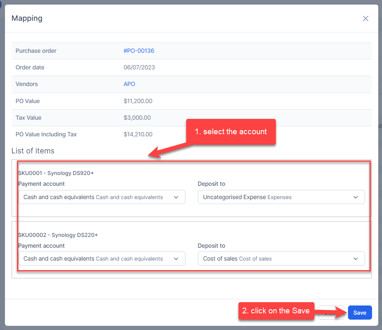Click the PO Value Including Tax amount $14,210.00
This screenshot has height=330, width=382.
point(138,134)
